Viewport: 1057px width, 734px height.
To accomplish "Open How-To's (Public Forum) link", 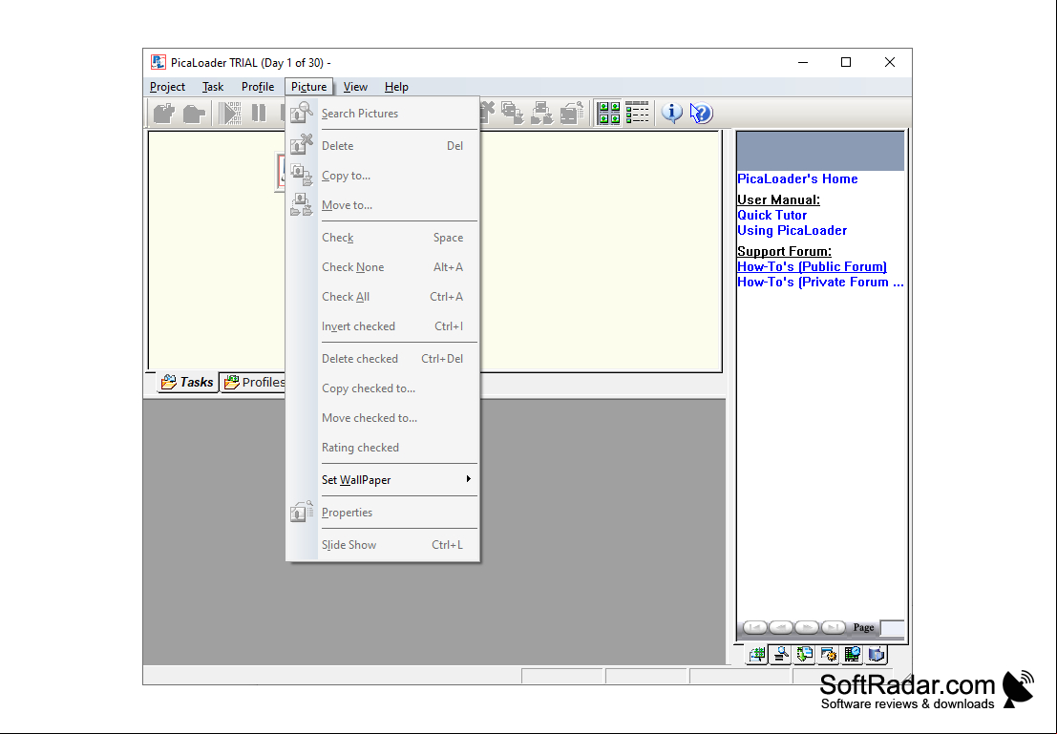I will [812, 267].
